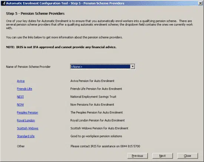Expand the pension provider dropdown arrow
204x162 pixels.
pyautogui.click(x=132, y=67)
